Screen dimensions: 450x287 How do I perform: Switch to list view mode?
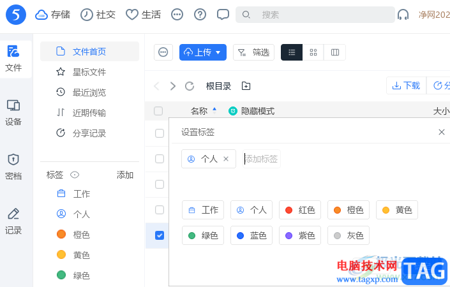pos(292,52)
